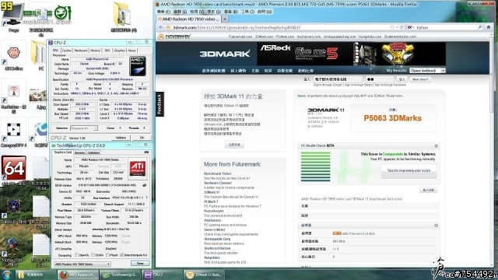Click the password field on 3DMark login
498x280 pixels.
[379, 79]
